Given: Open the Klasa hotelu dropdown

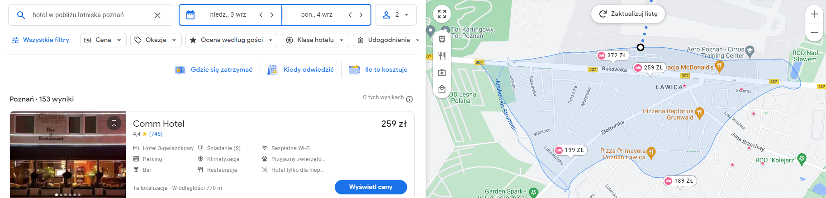Looking at the screenshot, I should (315, 40).
